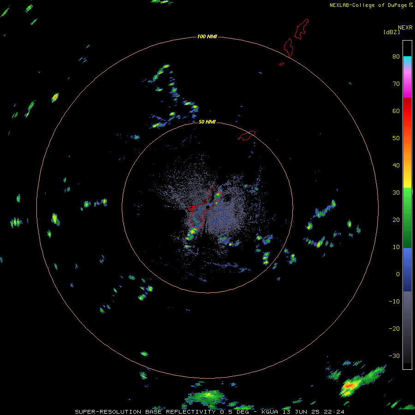
Task: Click the red segment of the color bar
Action: 407,111
